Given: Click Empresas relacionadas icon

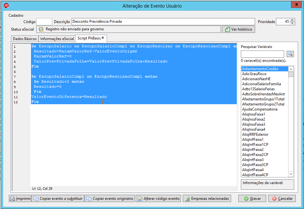Looking at the screenshot, I should pos(188,199).
